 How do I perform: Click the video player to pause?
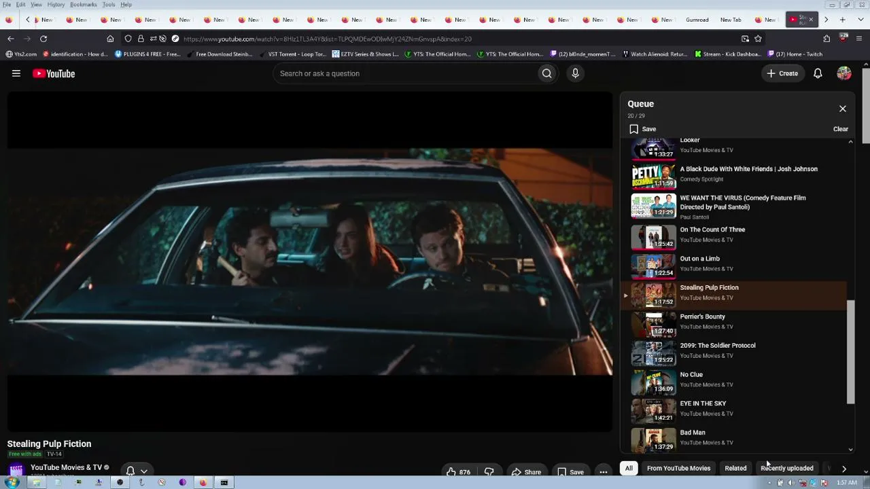(x=310, y=261)
